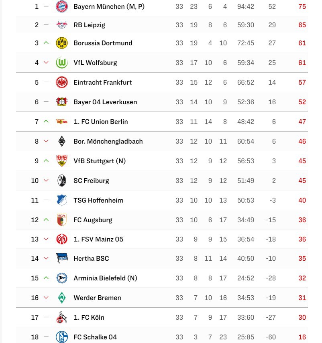Click the 1. FC Köln crest

tap(62, 317)
